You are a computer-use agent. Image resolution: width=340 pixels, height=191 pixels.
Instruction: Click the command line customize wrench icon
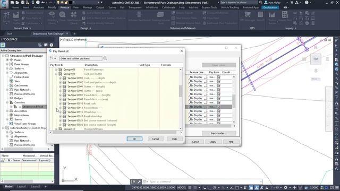(139, 181)
